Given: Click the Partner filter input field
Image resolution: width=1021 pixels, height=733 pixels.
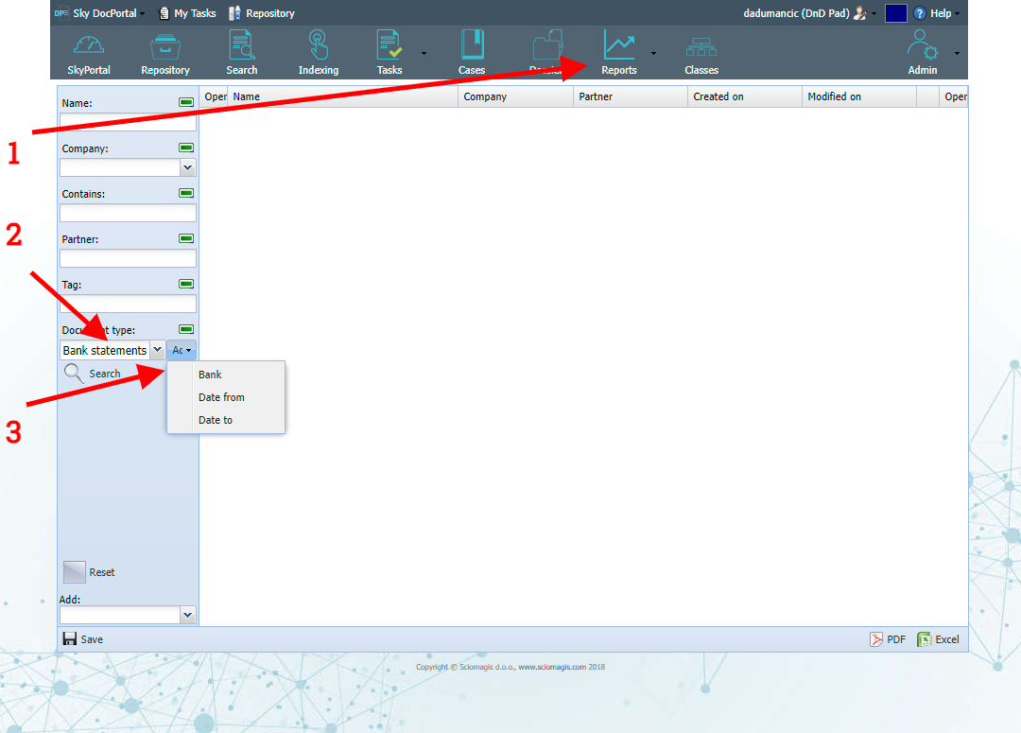Looking at the screenshot, I should pos(128,258).
